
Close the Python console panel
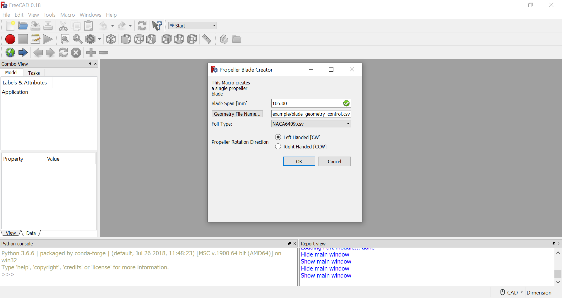[x=295, y=244]
